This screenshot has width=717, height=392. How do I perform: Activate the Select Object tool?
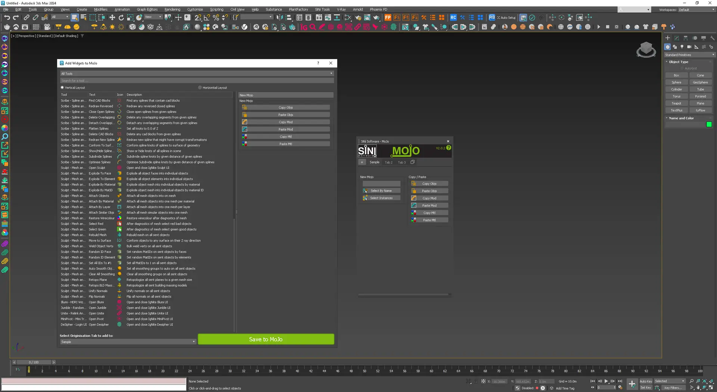[x=75, y=18]
